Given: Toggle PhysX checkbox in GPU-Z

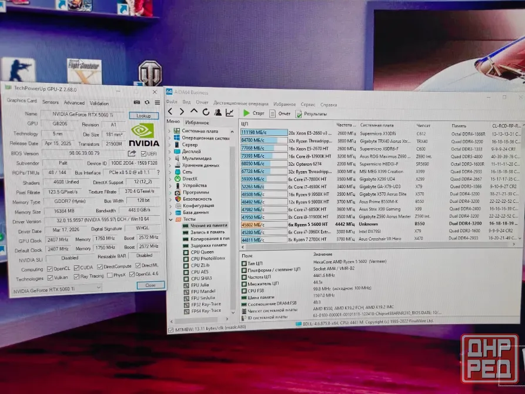Looking at the screenshot, I should (109, 275).
